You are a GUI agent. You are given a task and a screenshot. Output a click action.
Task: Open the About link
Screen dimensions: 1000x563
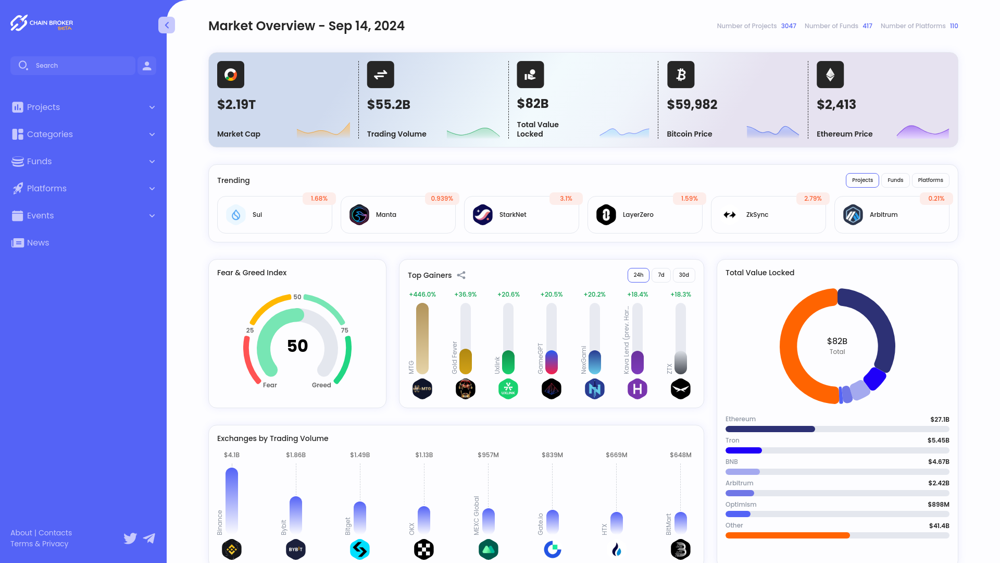[x=21, y=533]
